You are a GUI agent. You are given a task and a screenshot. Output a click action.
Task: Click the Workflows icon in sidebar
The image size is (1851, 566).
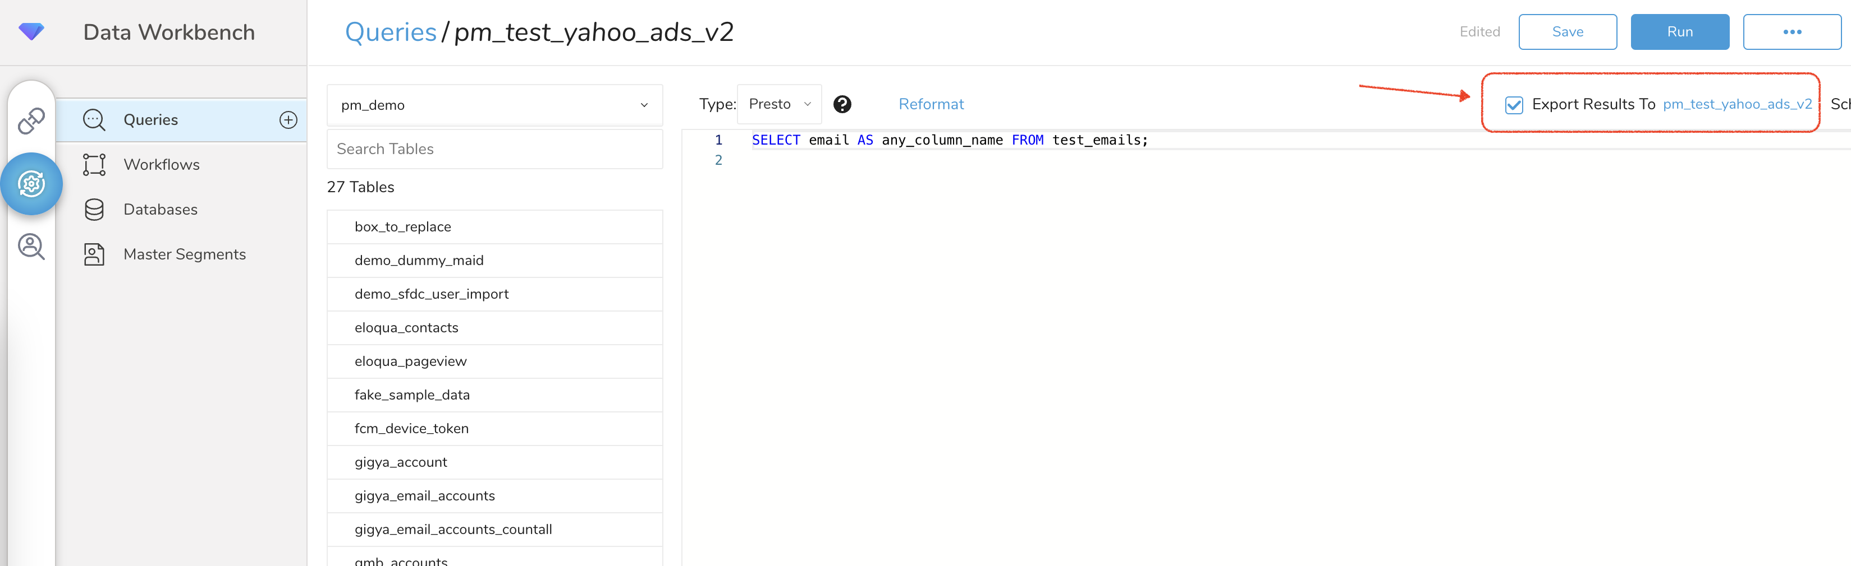(94, 165)
